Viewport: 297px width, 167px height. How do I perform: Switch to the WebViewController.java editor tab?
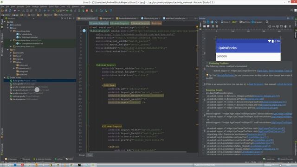[175, 19]
